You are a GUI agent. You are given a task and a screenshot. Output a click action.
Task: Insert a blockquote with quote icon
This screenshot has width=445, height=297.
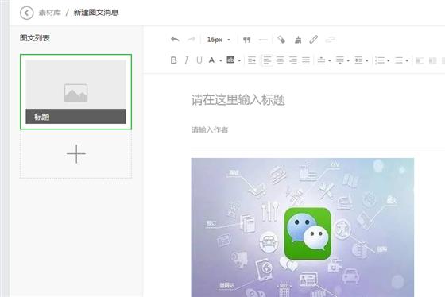pyautogui.click(x=246, y=40)
